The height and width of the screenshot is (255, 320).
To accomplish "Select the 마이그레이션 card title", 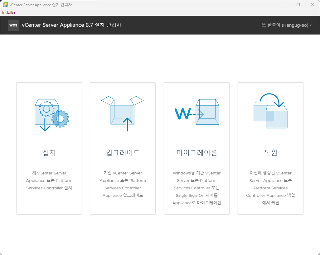I will 197,152.
